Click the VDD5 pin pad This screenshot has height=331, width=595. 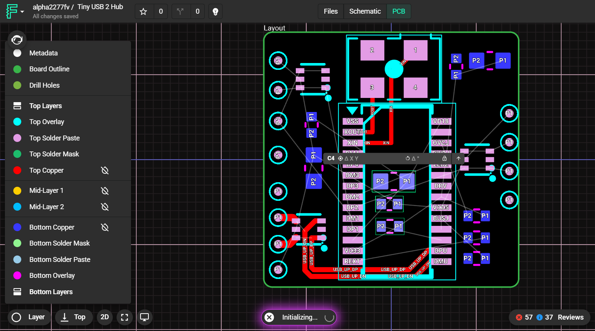pyautogui.click(x=441, y=208)
